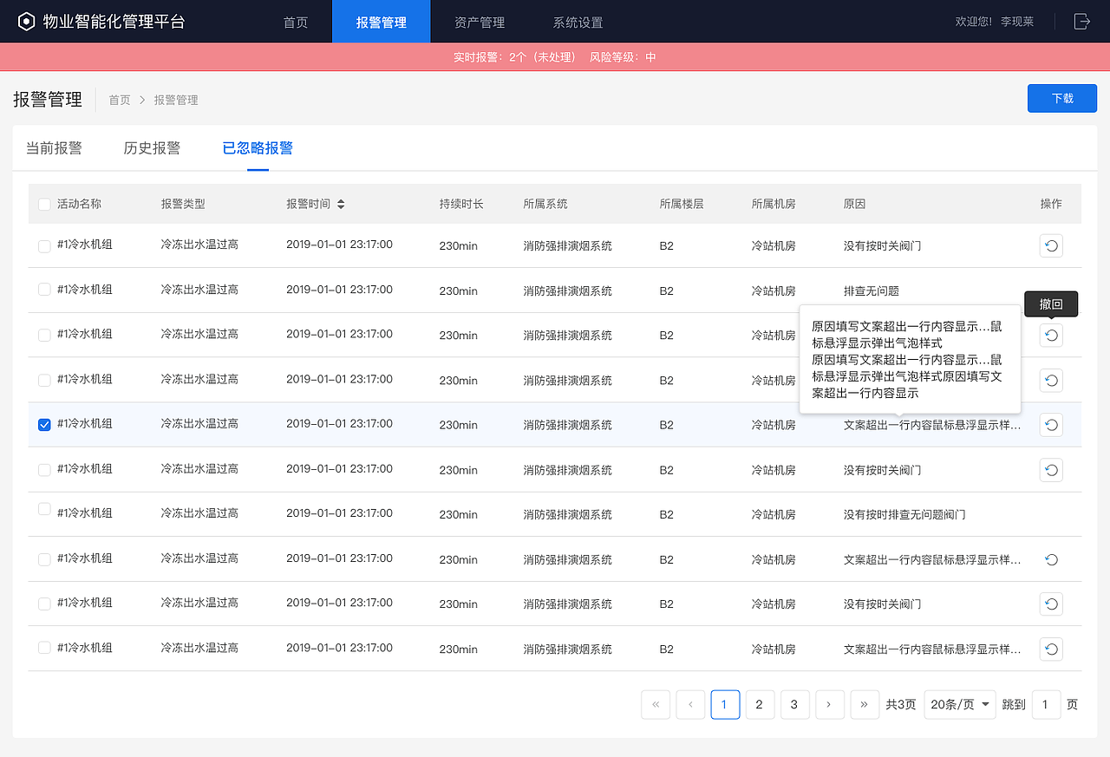Click page 3 in the pagination bar
The width and height of the screenshot is (1110, 757).
794,704
